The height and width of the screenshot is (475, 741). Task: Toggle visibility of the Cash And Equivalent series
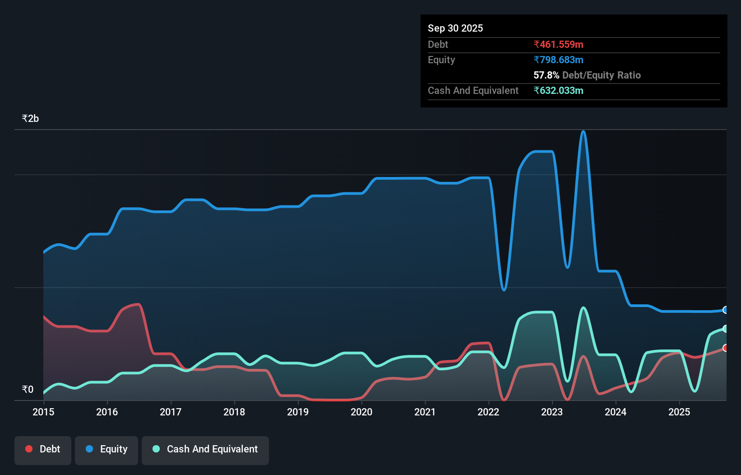205,449
